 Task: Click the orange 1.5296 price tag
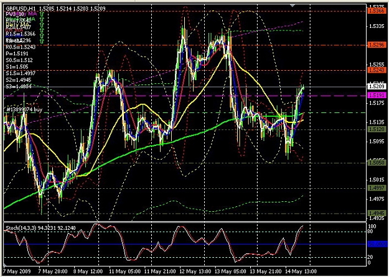[x=377, y=45]
